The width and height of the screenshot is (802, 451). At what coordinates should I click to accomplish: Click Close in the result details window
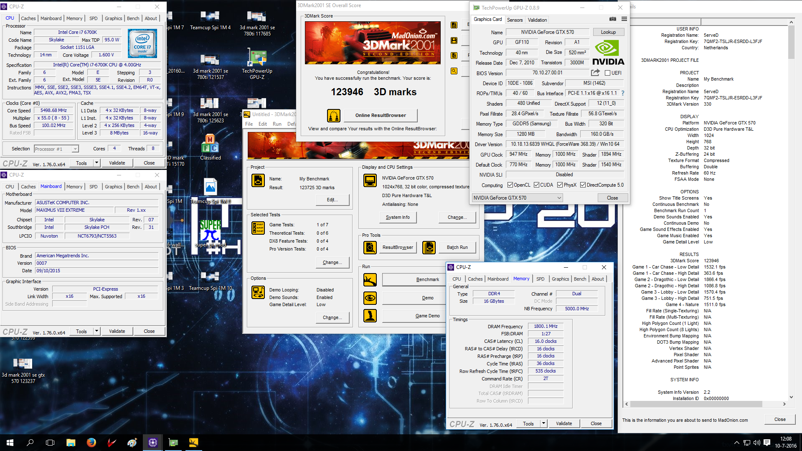780,419
